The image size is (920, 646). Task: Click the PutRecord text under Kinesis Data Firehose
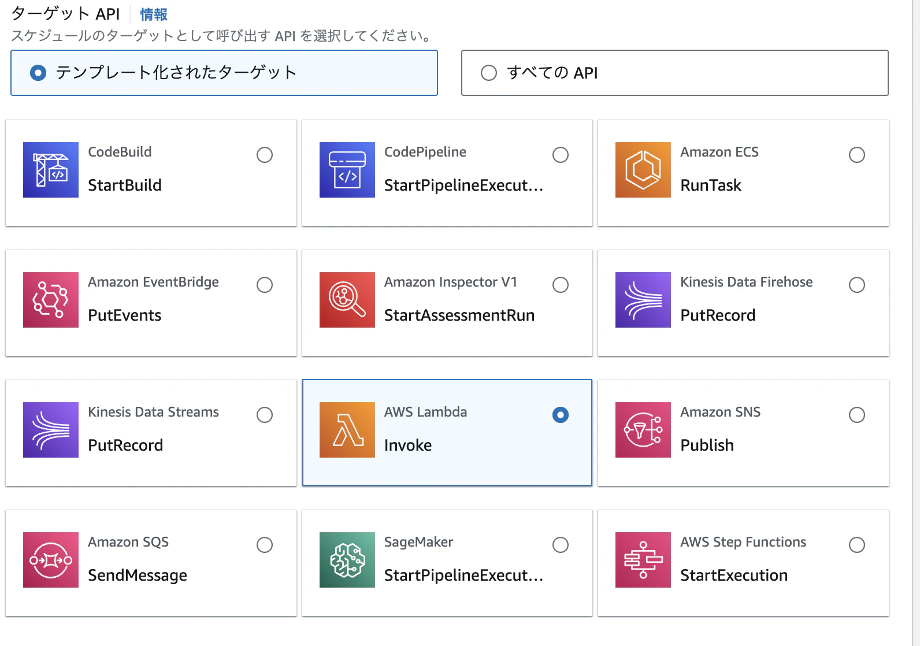[718, 315]
